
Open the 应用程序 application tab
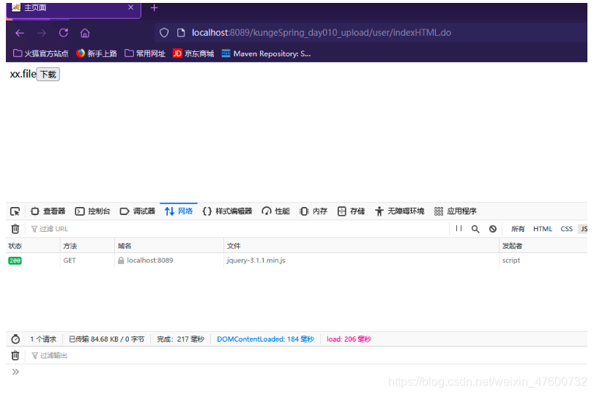coord(456,211)
